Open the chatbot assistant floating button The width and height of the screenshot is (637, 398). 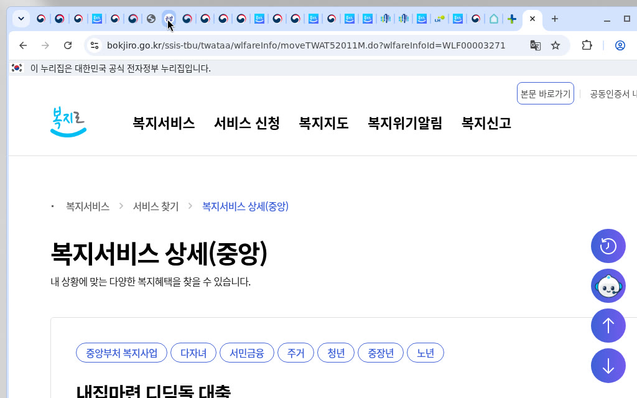tap(608, 286)
